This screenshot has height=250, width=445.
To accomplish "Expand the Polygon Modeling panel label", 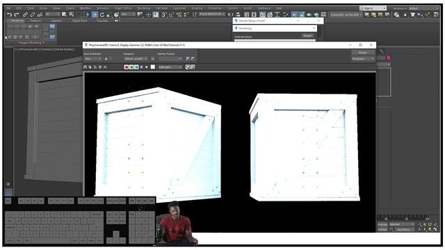I will pos(31,42).
